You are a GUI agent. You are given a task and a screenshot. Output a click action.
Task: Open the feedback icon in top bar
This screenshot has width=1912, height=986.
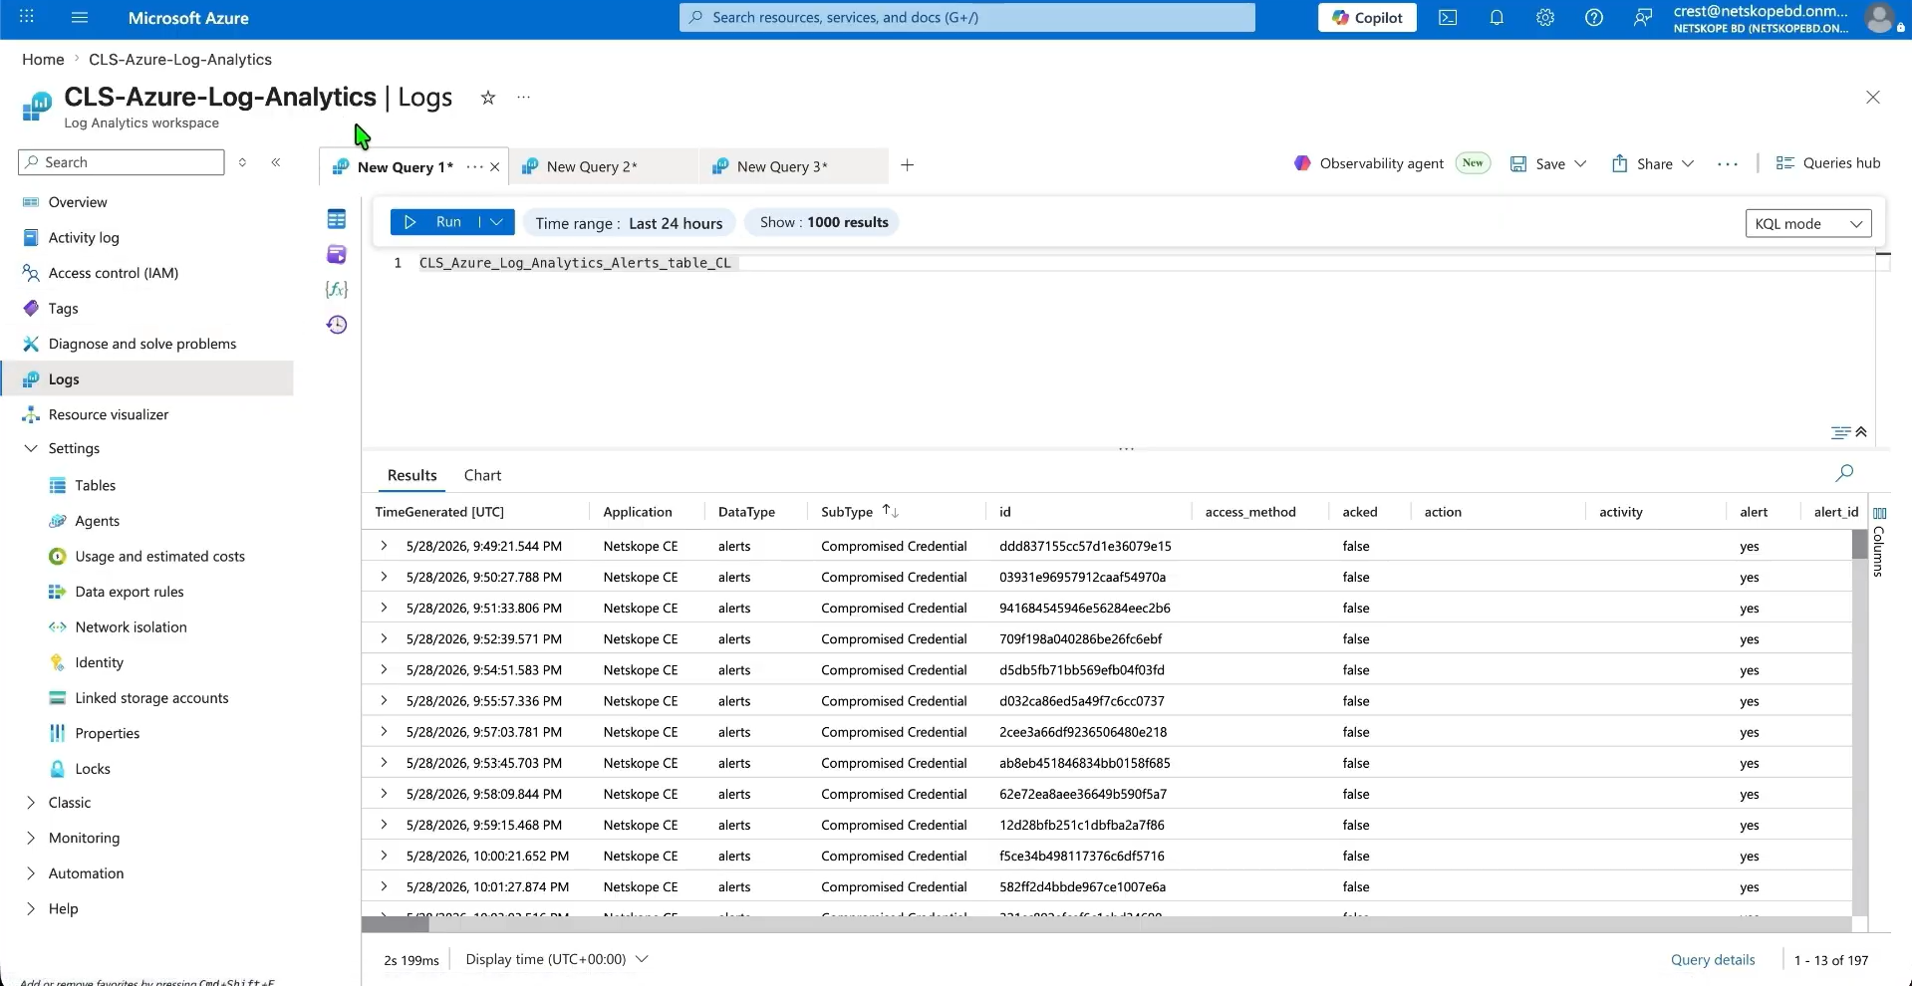click(x=1643, y=18)
